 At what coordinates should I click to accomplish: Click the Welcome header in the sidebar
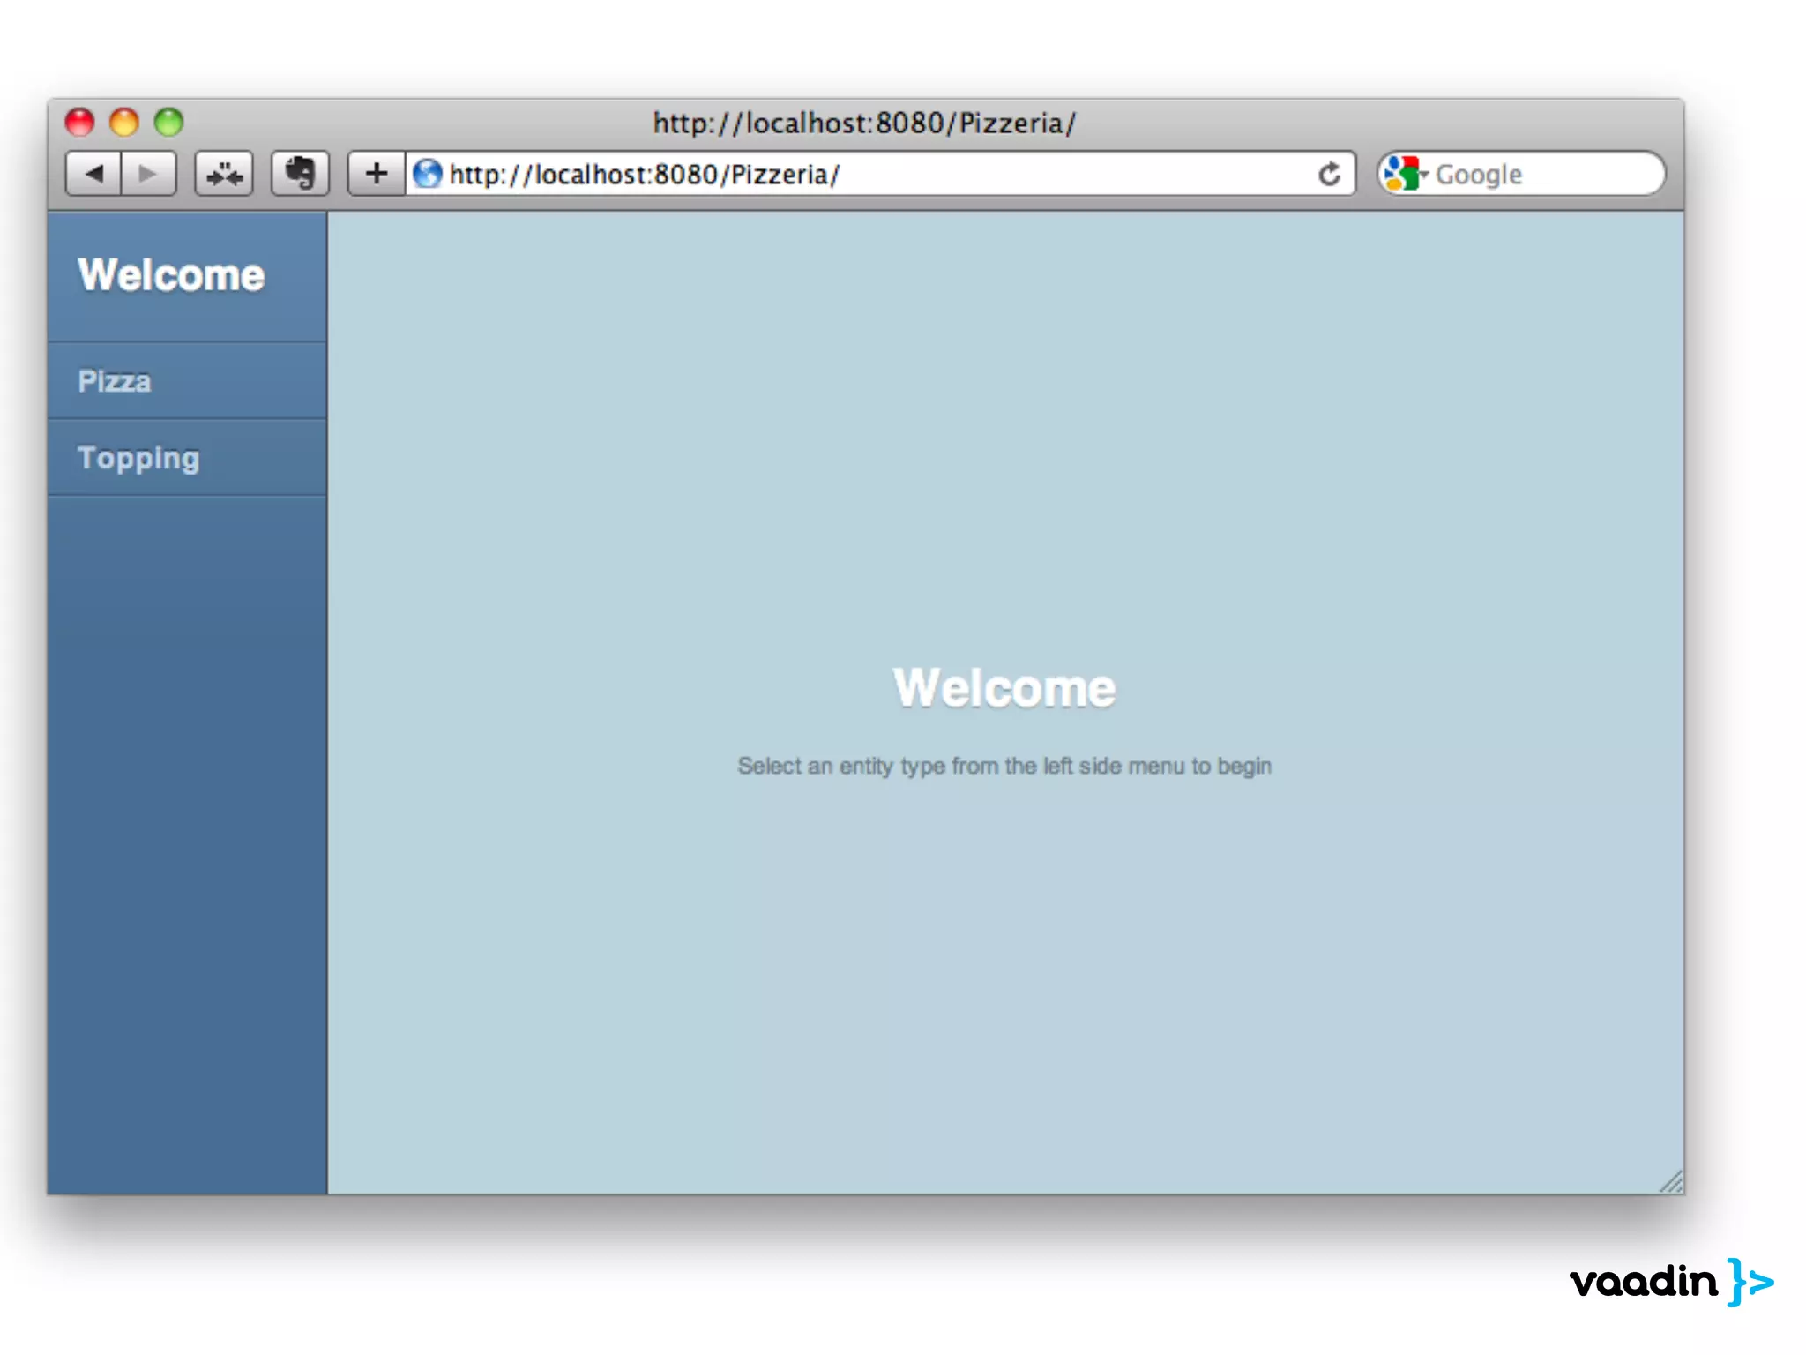171,274
